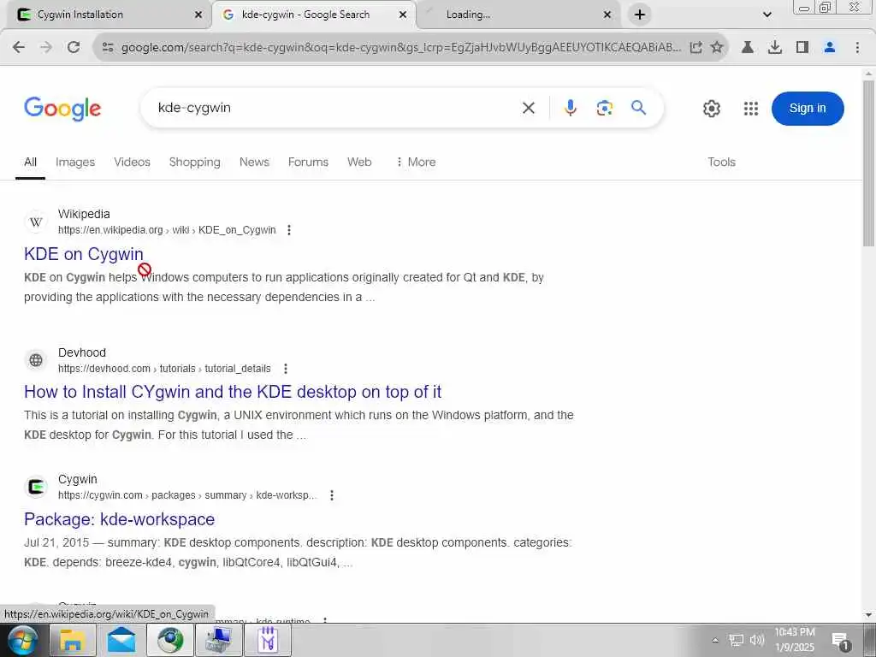Open Chrome three-dot menu
Screen dimensions: 876x657
point(857,48)
